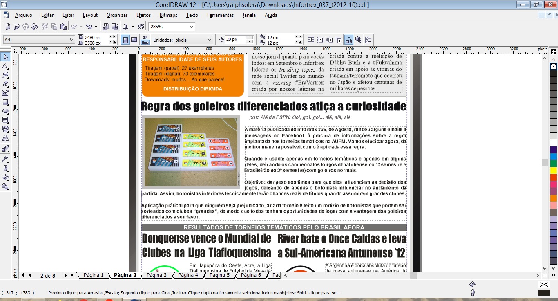Viewport: 558px width, 301px height.
Task: Switch to the Página 1 tab
Action: pos(94,275)
